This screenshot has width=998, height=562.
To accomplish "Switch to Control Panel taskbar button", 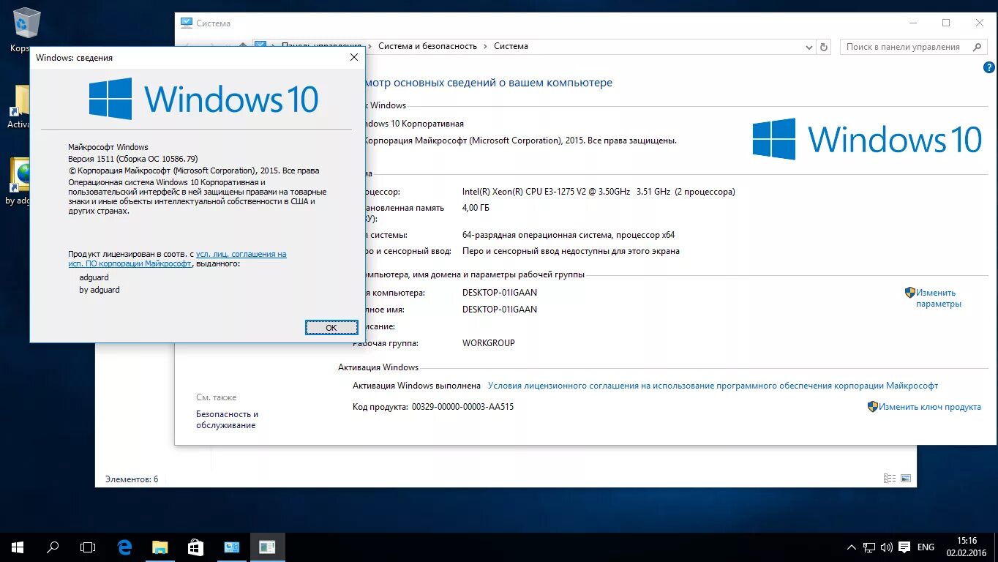I will coord(232,547).
